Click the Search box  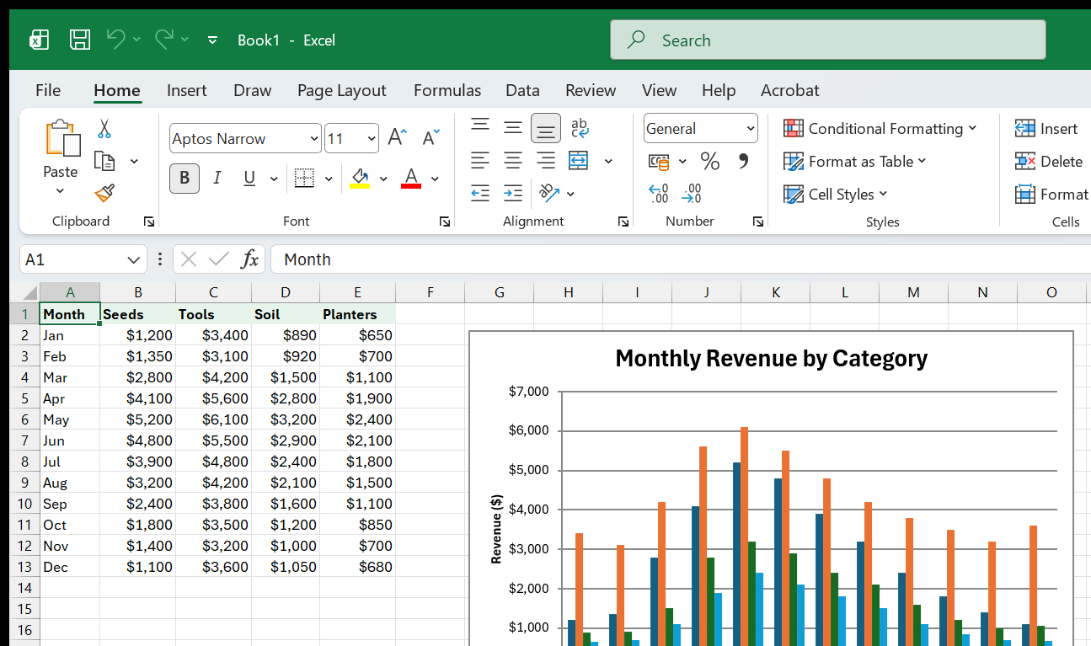(x=828, y=40)
